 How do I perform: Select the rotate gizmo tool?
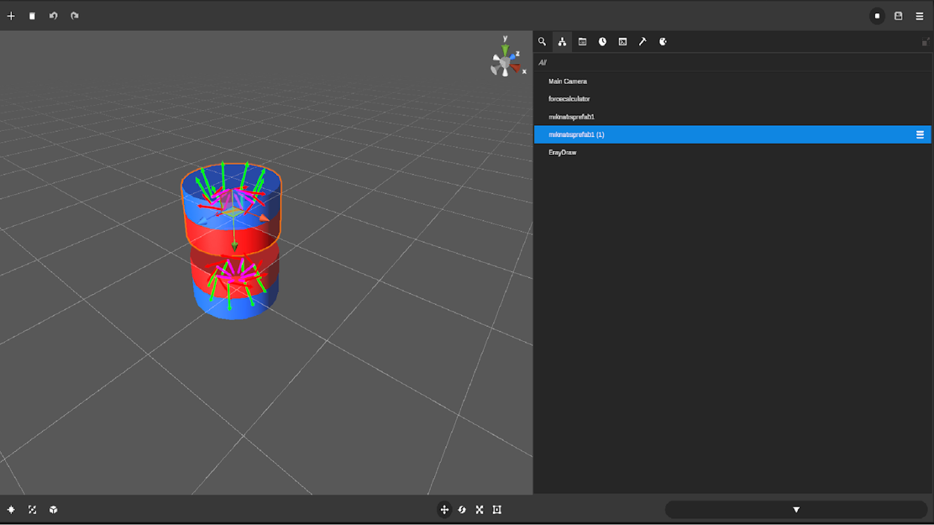point(462,510)
